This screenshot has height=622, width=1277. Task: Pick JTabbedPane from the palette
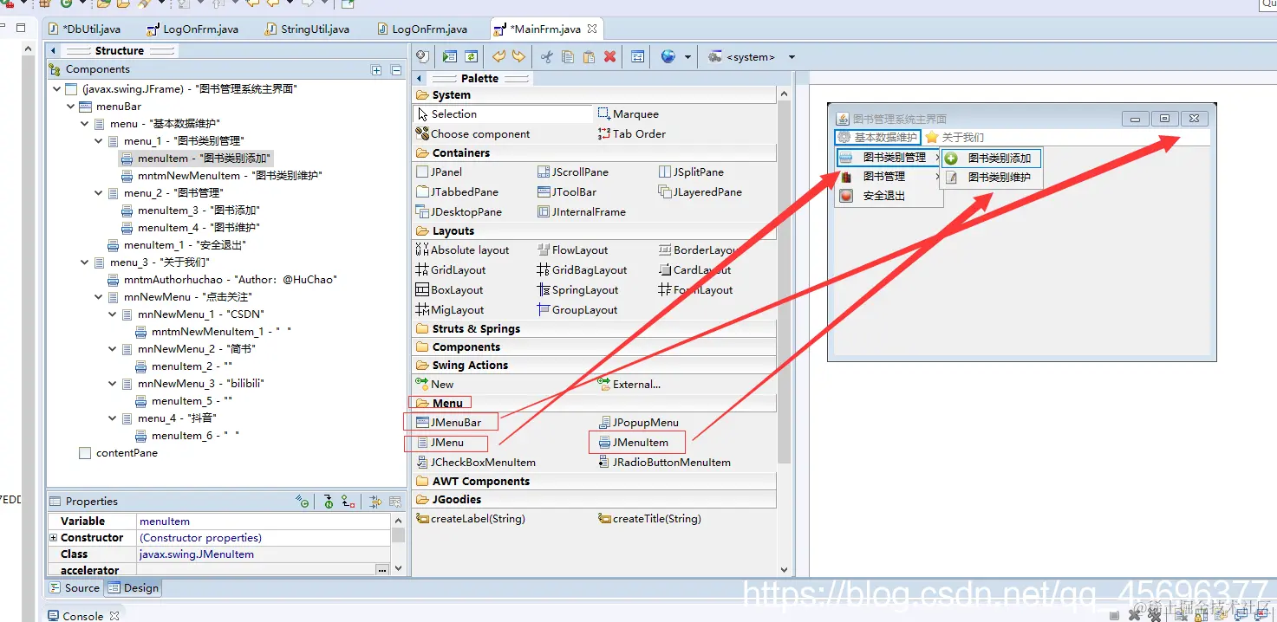pyautogui.click(x=458, y=192)
